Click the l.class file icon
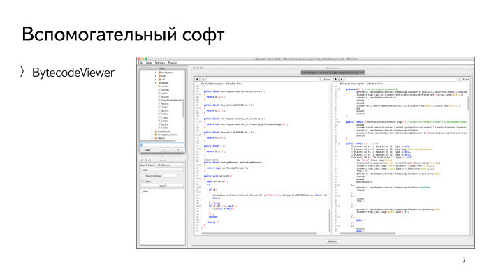The image size is (489, 275). (x=159, y=128)
